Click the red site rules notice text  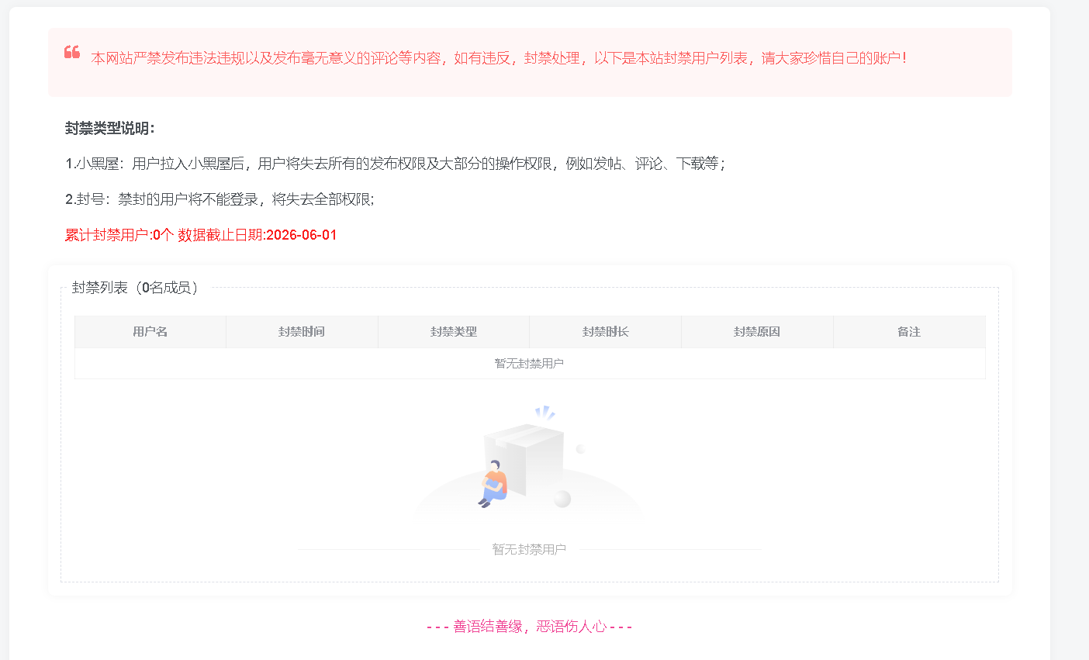[x=499, y=58]
